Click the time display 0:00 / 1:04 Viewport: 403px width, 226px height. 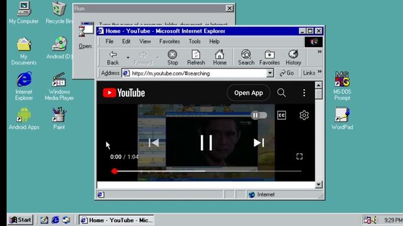click(125, 157)
